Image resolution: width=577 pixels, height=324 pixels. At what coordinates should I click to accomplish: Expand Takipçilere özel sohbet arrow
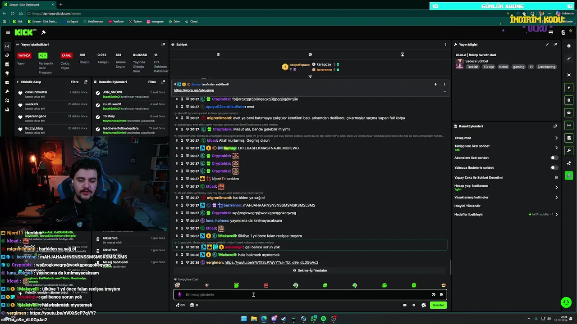556,148
